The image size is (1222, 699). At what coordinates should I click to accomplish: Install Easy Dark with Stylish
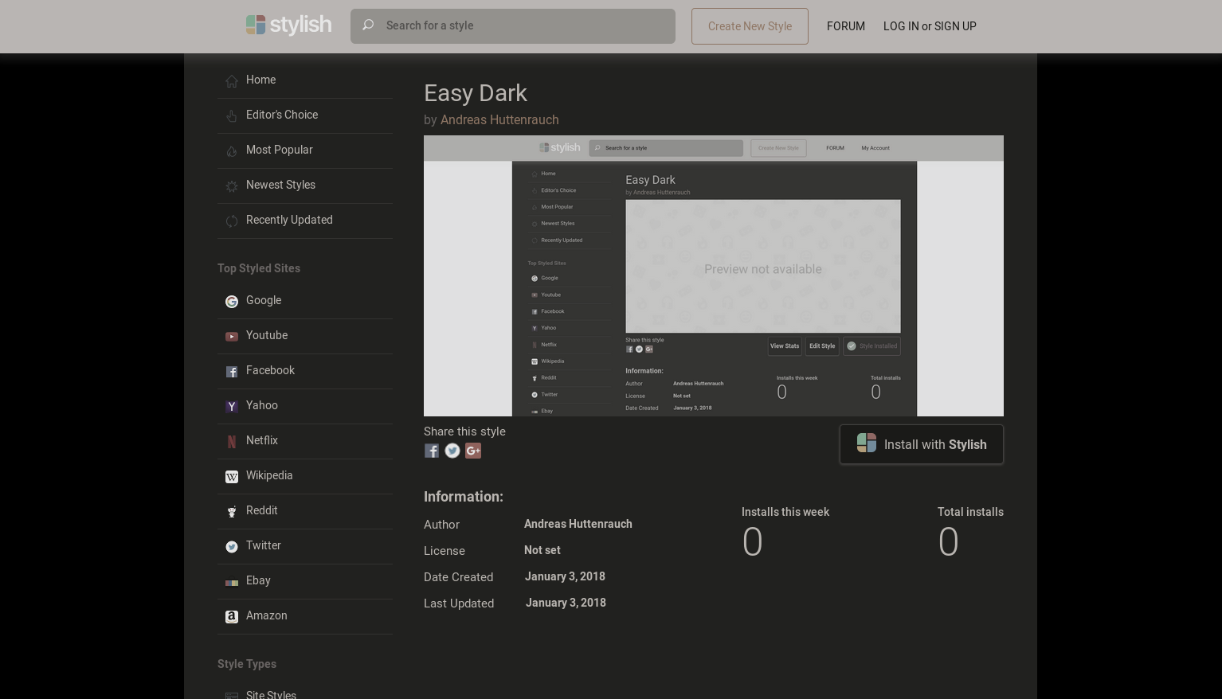[921, 444]
